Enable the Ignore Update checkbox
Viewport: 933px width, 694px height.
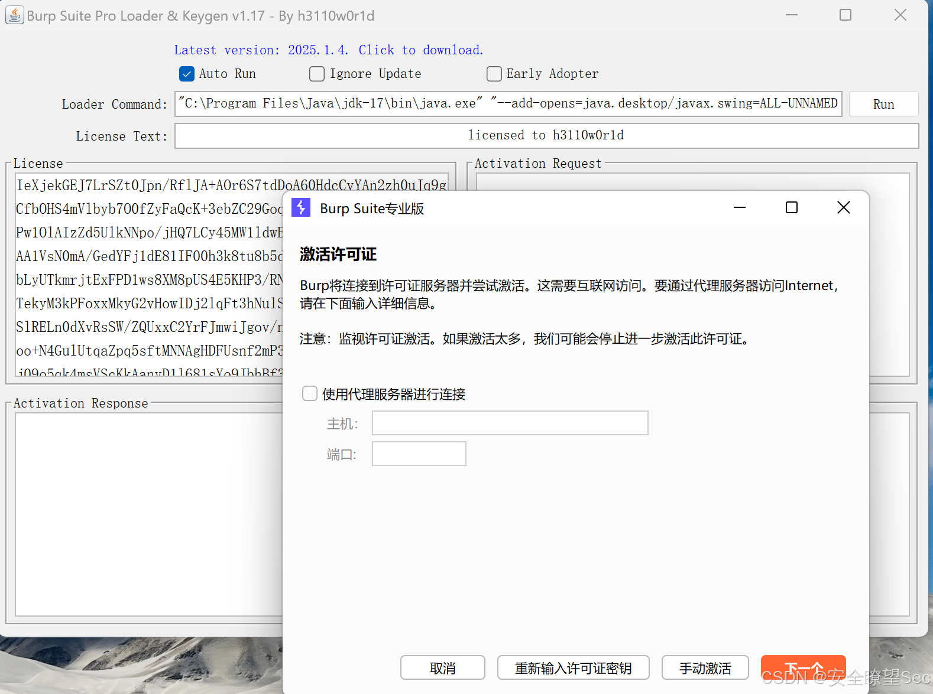tap(317, 74)
